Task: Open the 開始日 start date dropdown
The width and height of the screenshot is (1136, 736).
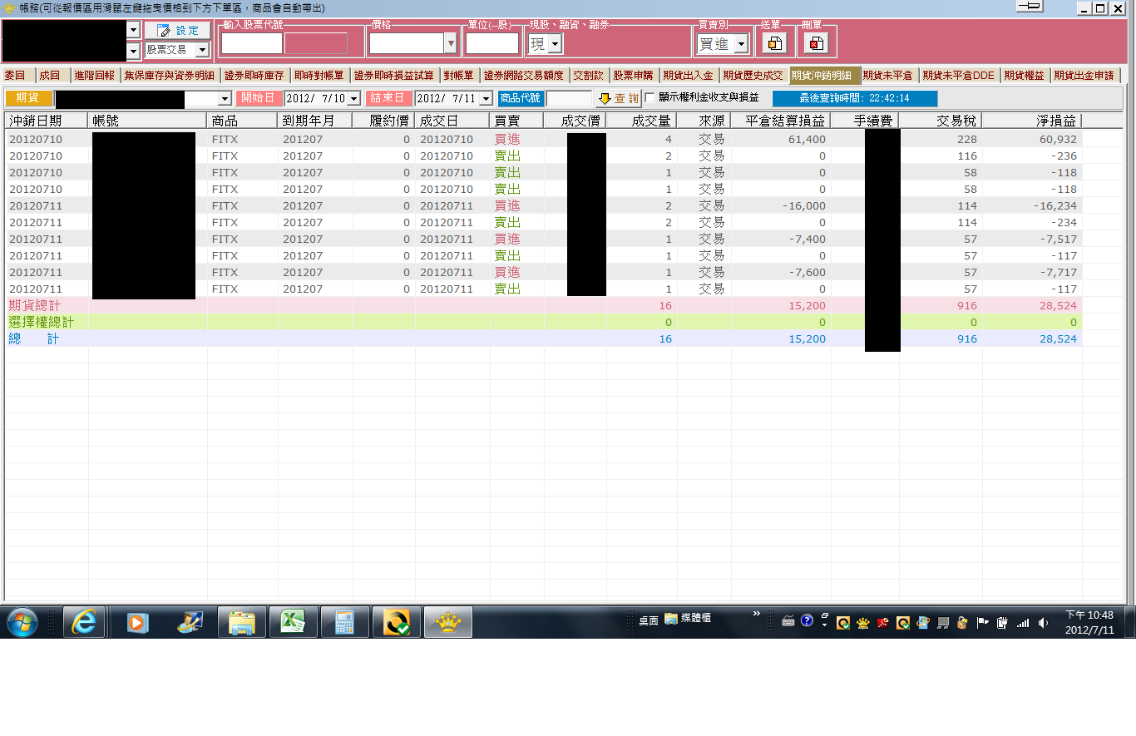Action: (353, 98)
